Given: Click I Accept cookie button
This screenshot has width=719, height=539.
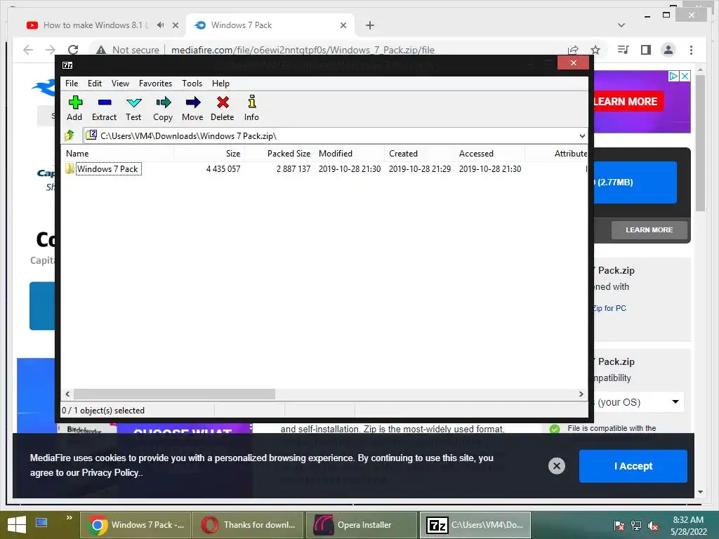Looking at the screenshot, I should tap(633, 466).
